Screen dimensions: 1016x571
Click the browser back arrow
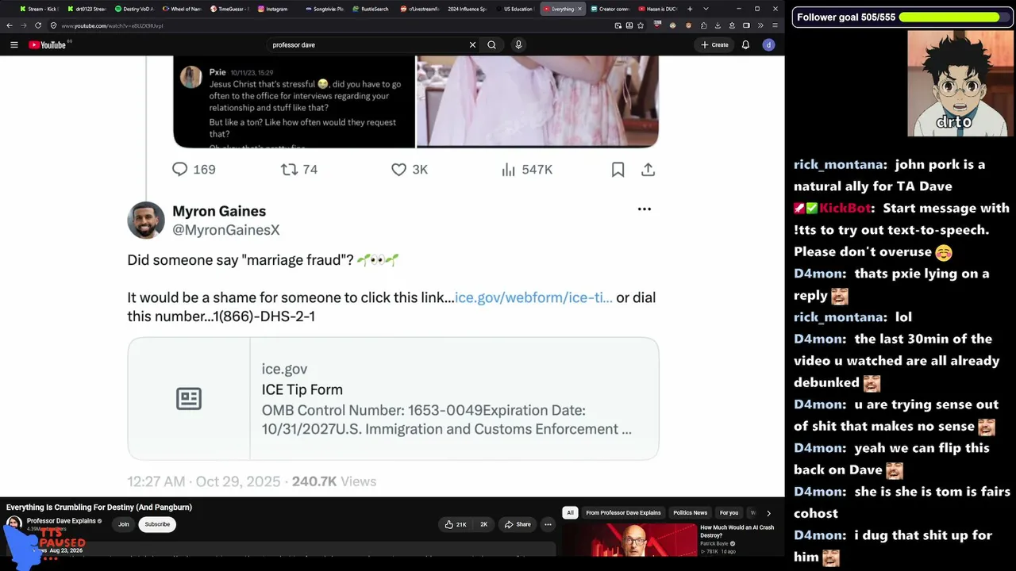10,25
